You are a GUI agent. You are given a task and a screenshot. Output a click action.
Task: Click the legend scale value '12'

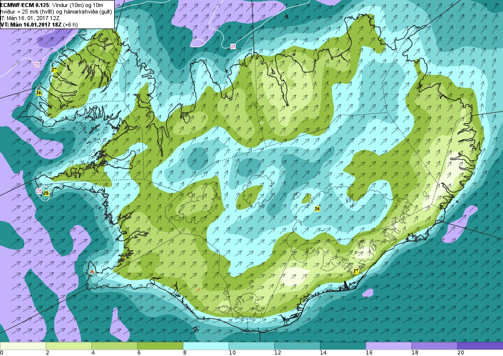(278, 353)
